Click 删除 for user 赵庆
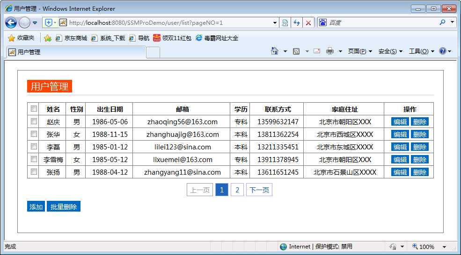 click(x=419, y=122)
